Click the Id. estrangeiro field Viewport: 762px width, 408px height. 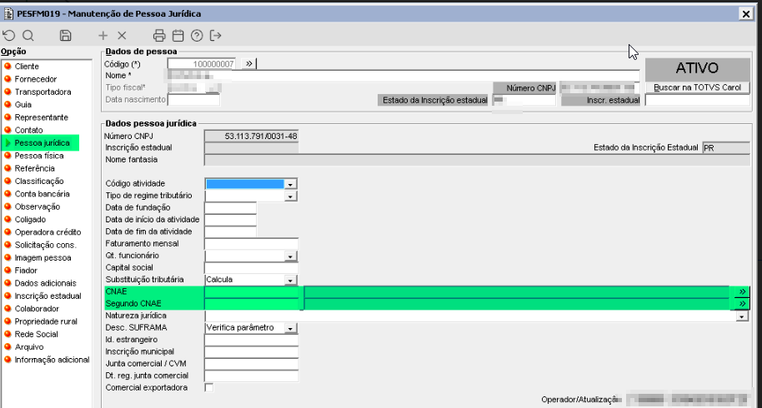[x=251, y=340]
